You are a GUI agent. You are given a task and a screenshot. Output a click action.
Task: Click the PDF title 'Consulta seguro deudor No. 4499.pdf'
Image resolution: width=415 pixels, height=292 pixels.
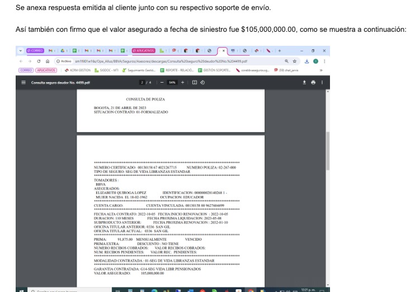pos(60,83)
